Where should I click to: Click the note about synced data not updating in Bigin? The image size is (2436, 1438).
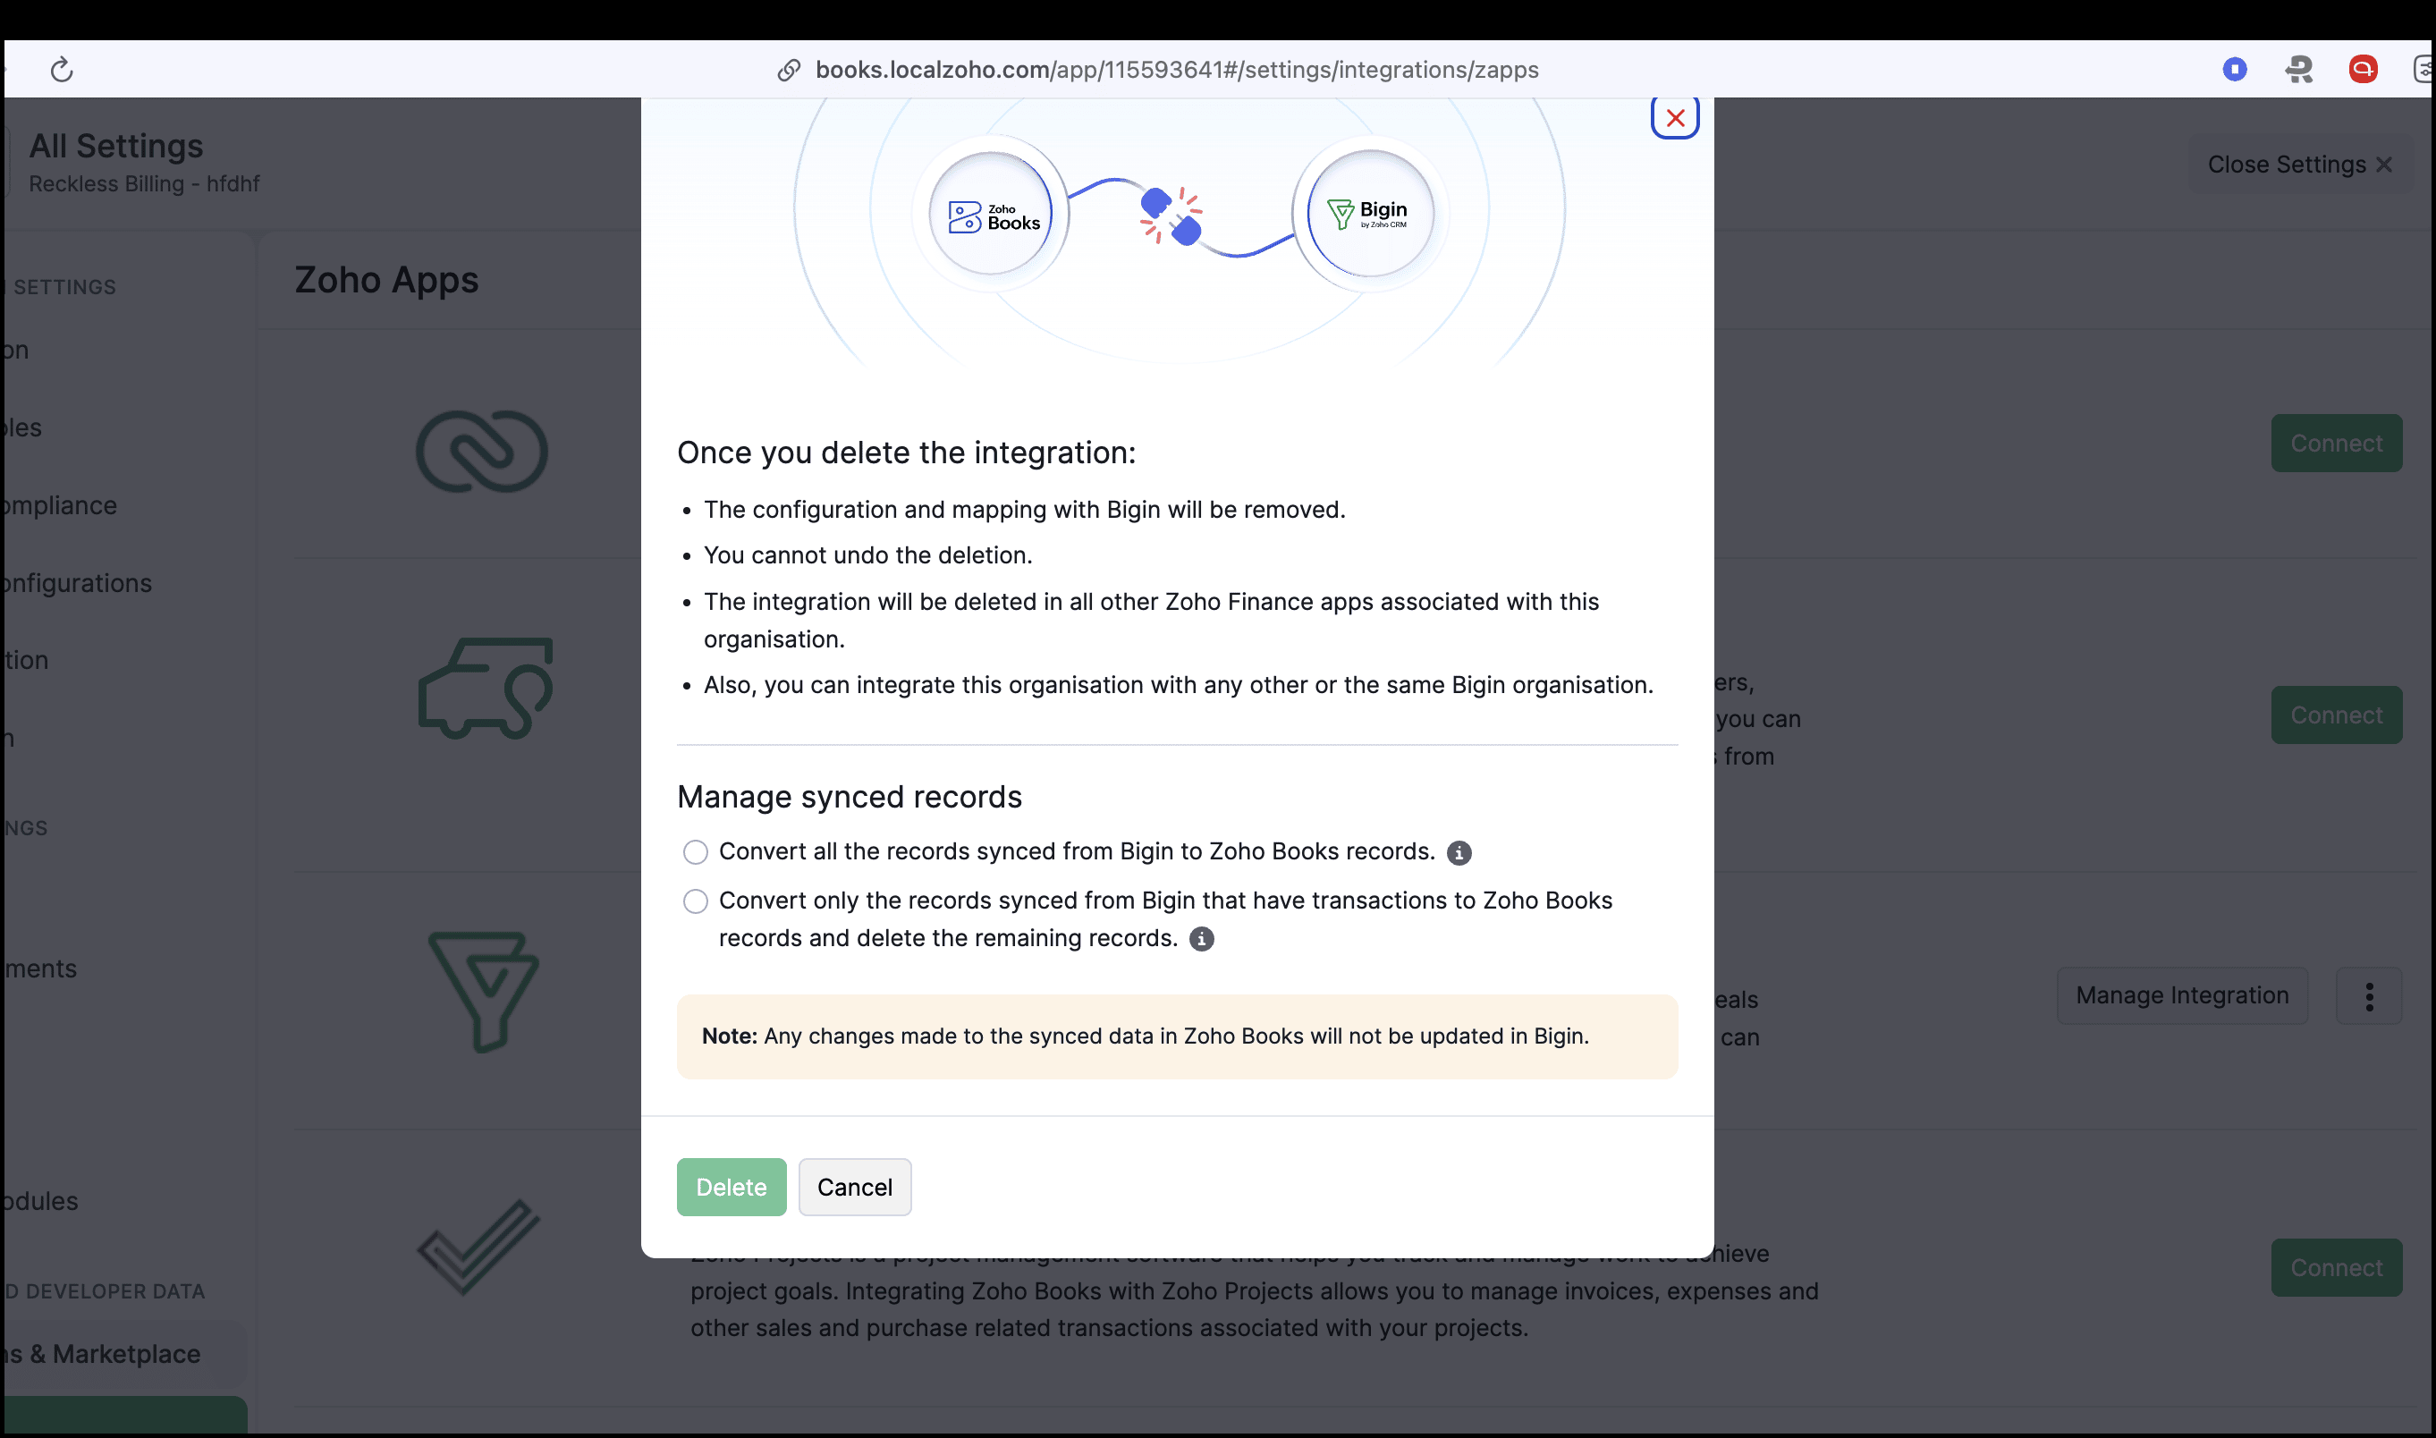pos(1176,1036)
